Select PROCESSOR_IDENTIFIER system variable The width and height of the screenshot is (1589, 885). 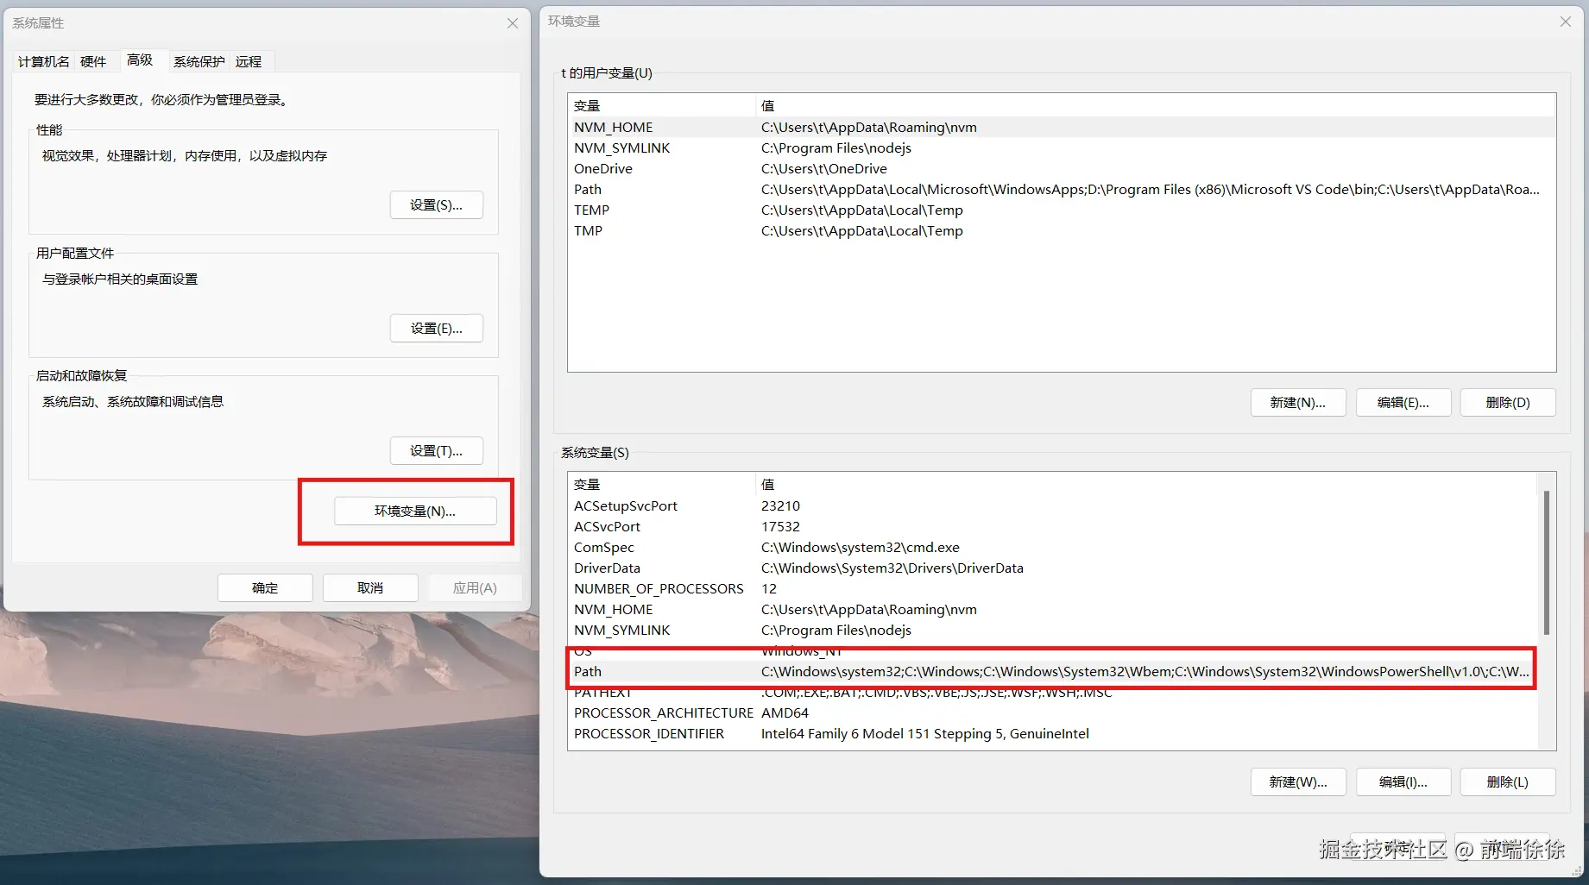(x=1053, y=734)
